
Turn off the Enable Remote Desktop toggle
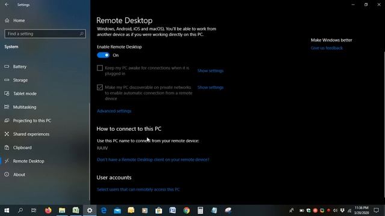pos(103,55)
